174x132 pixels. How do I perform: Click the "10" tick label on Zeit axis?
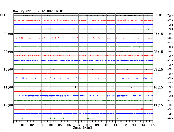pyautogui.click(x=106, y=125)
